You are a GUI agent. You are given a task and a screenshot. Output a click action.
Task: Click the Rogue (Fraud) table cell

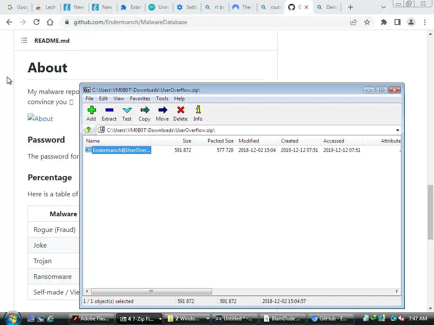tap(54, 229)
